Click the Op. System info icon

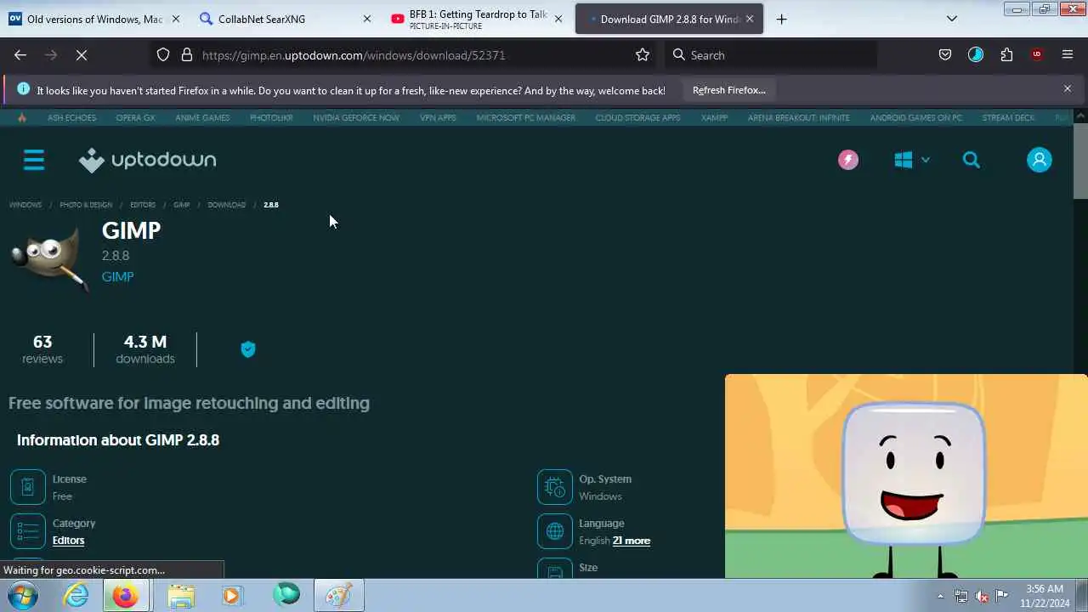(555, 487)
